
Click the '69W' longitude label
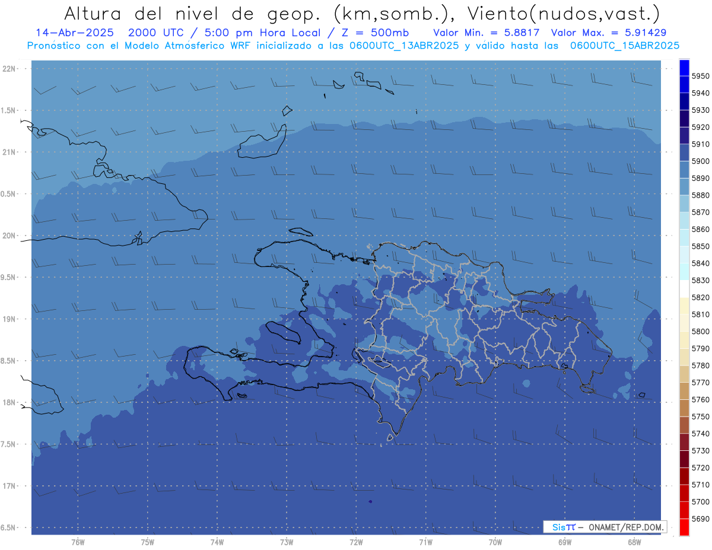coord(565,542)
